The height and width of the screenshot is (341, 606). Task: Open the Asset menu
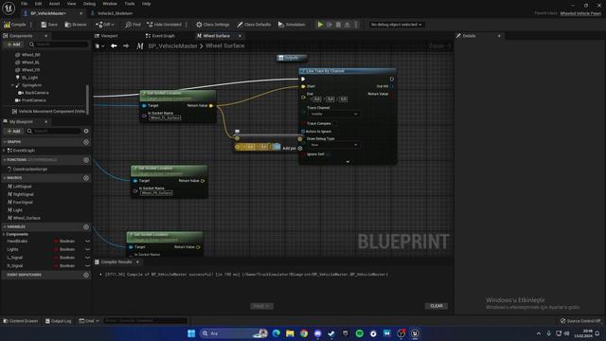pos(54,4)
